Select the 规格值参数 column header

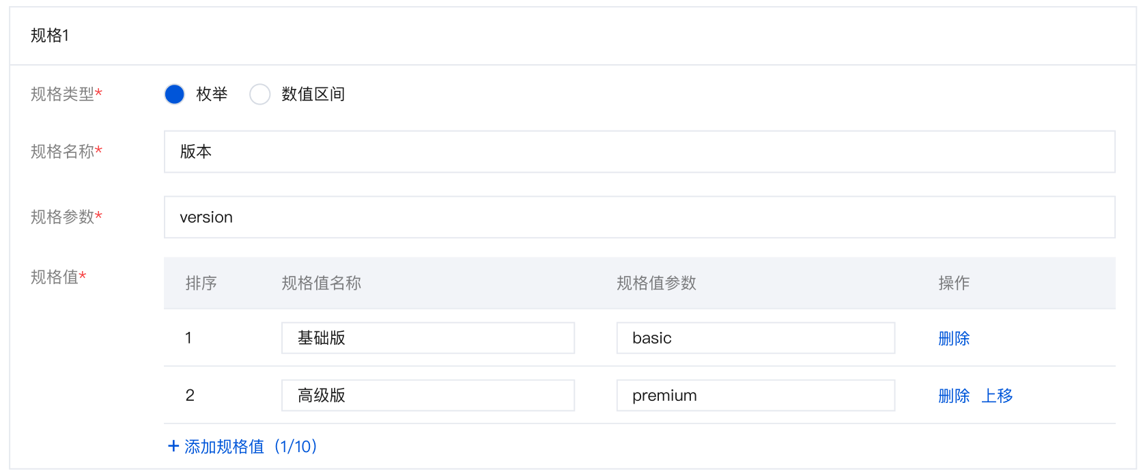656,283
